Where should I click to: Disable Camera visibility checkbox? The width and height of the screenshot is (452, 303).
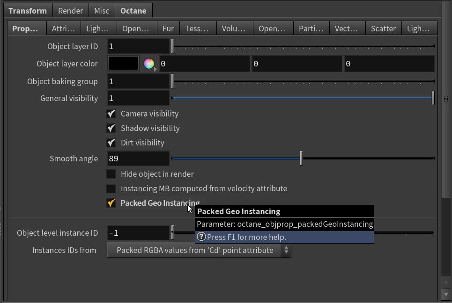coord(111,114)
